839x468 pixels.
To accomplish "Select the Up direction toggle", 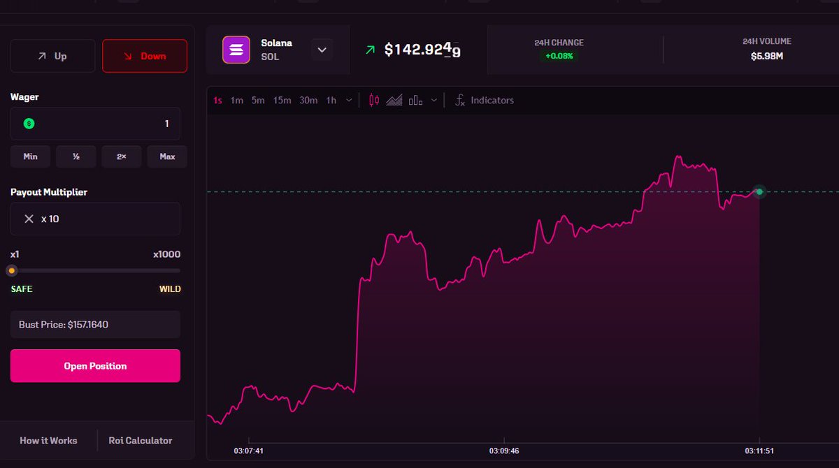I will pos(52,56).
